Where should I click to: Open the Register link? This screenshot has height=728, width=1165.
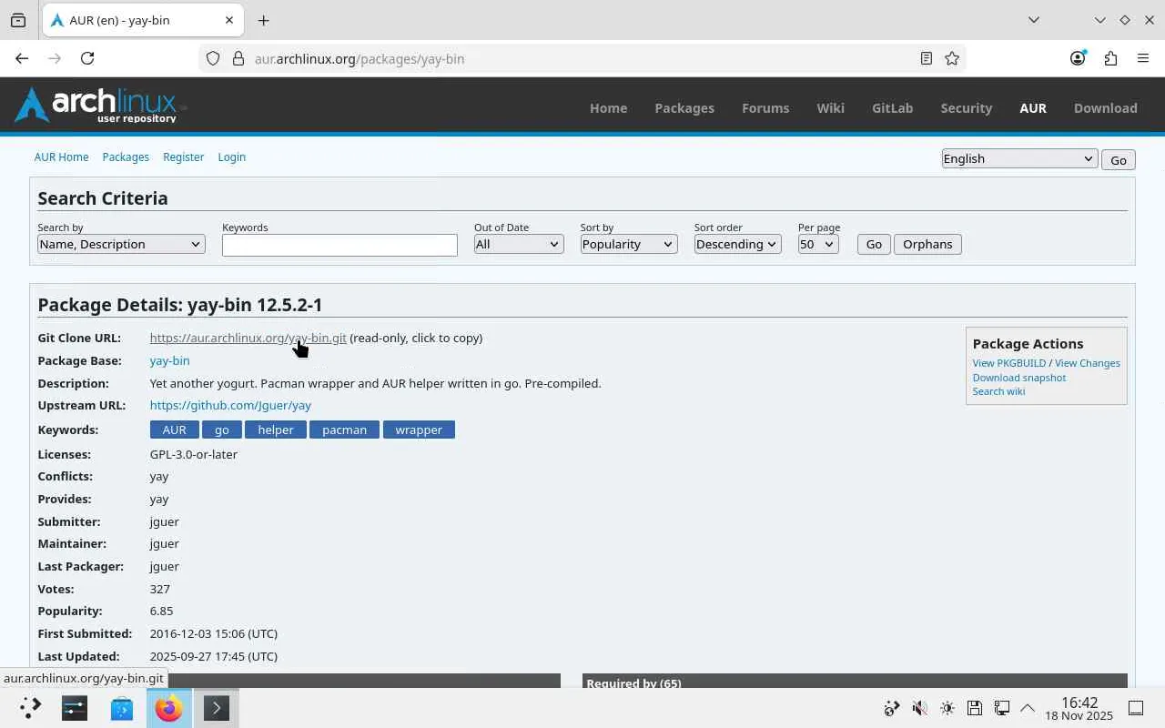[183, 157]
